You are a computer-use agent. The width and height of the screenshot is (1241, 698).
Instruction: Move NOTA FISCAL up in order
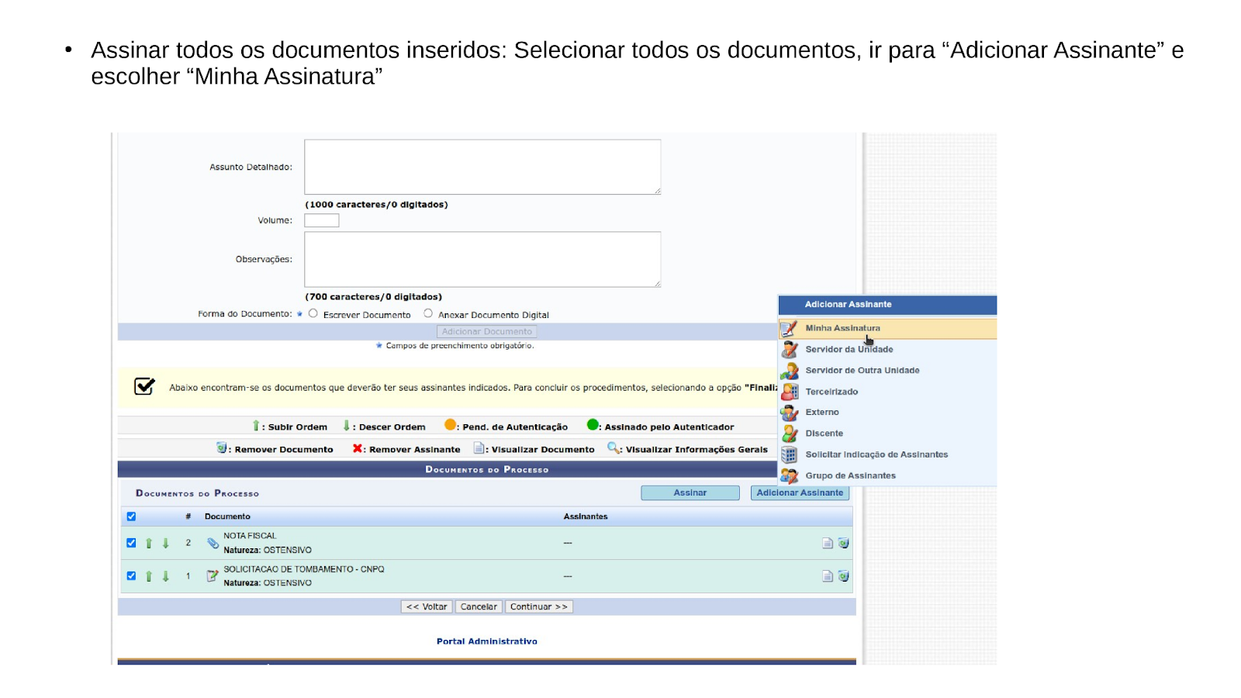149,544
